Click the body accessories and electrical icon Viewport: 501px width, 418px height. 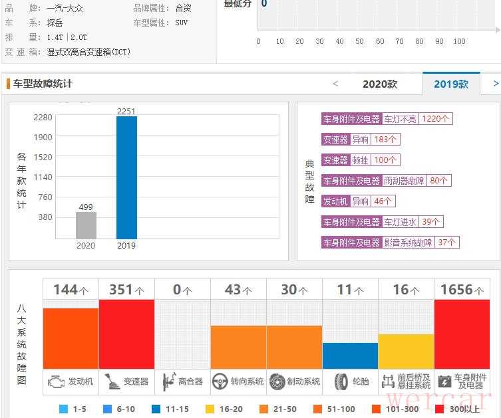coord(444,381)
